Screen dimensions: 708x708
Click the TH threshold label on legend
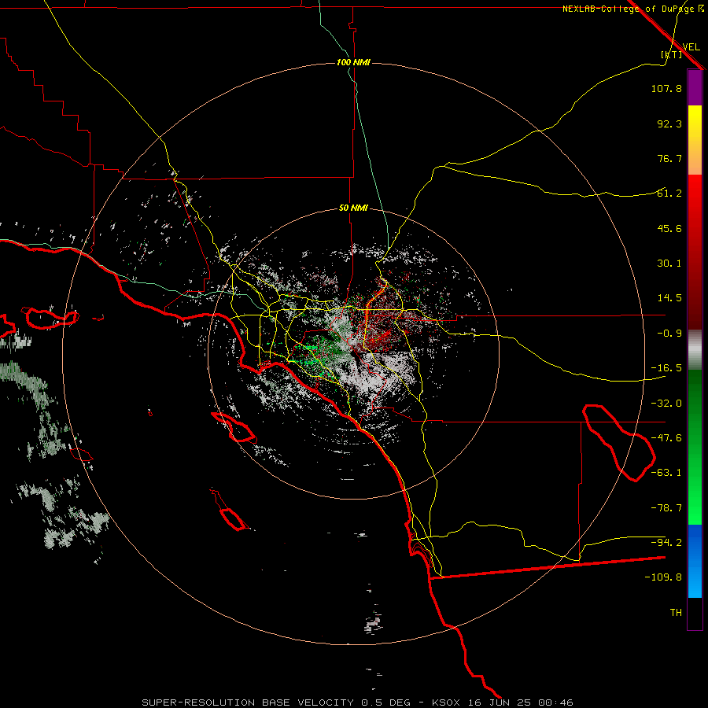click(676, 613)
